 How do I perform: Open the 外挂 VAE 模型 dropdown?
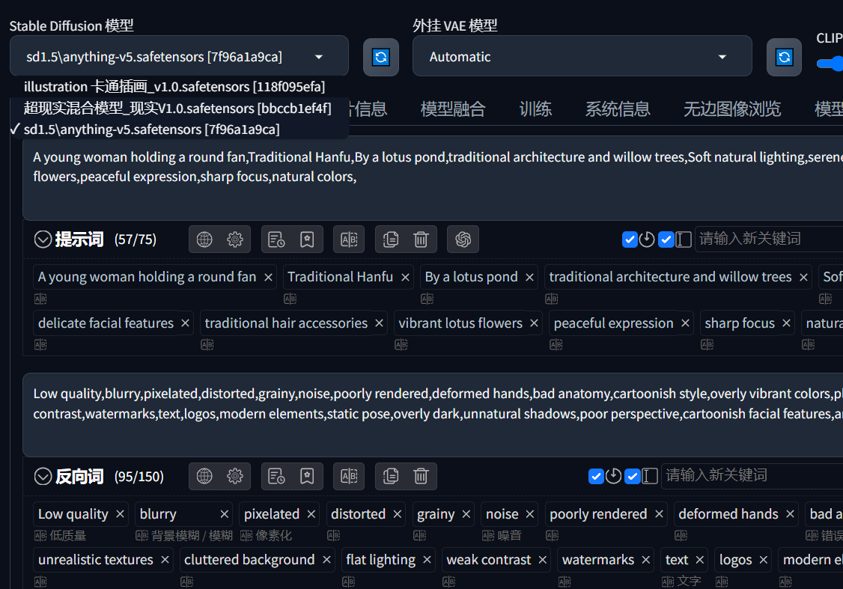[582, 56]
